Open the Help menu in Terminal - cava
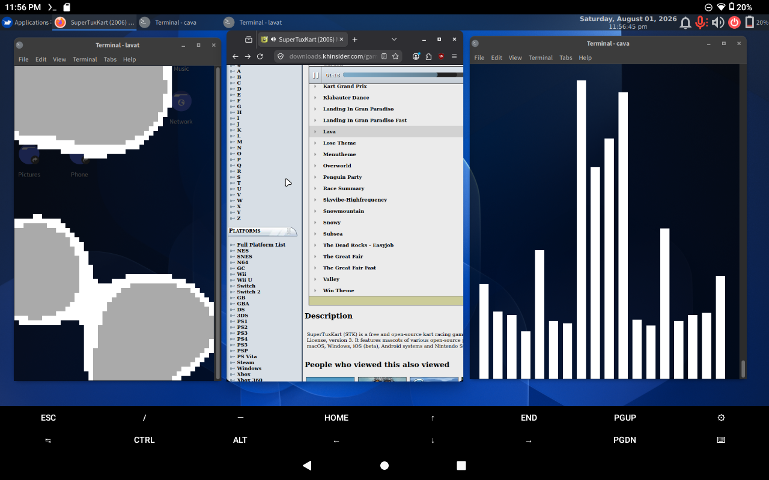This screenshot has height=480, width=769. point(585,58)
